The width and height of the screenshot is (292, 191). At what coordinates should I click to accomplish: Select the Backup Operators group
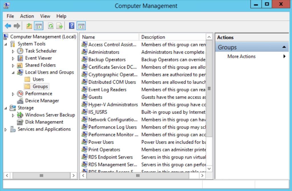[107, 60]
